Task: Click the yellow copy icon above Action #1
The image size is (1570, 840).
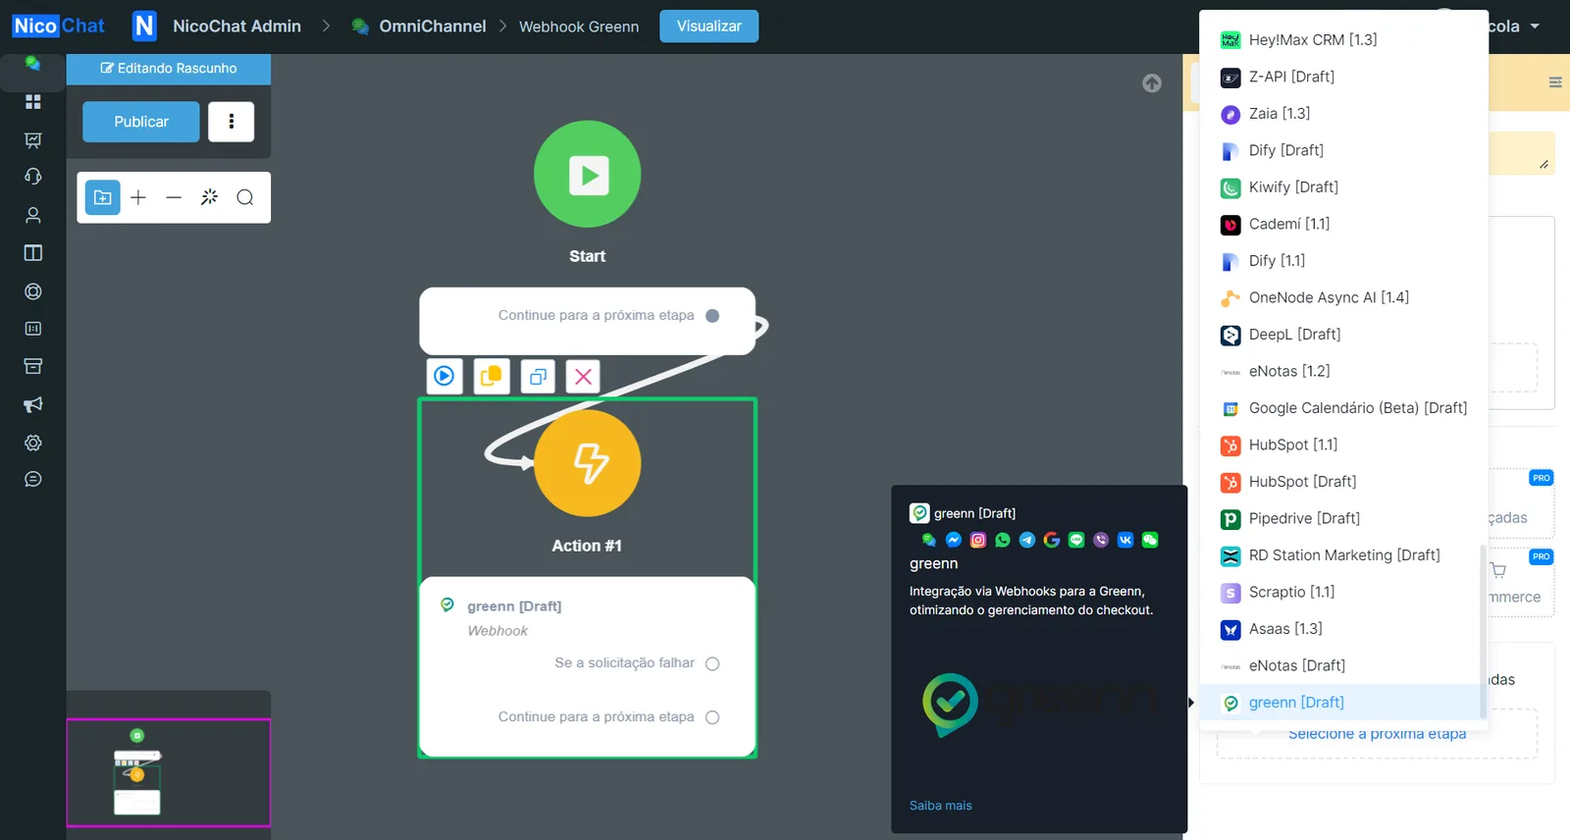Action: coord(492,376)
